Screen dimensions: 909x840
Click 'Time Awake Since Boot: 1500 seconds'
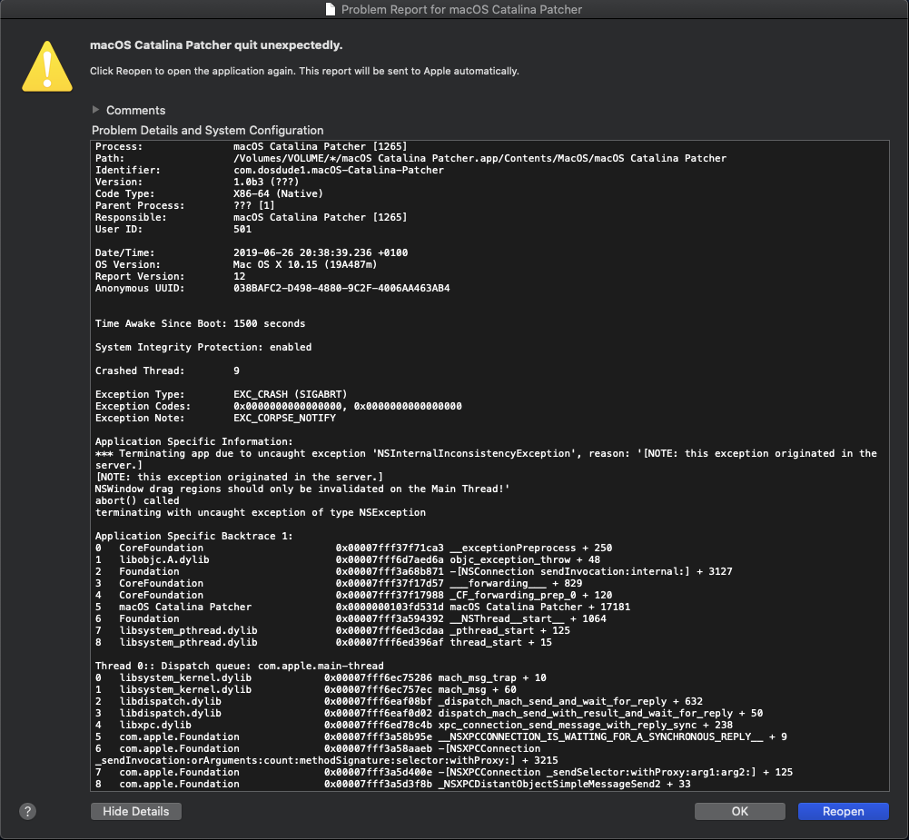click(200, 323)
